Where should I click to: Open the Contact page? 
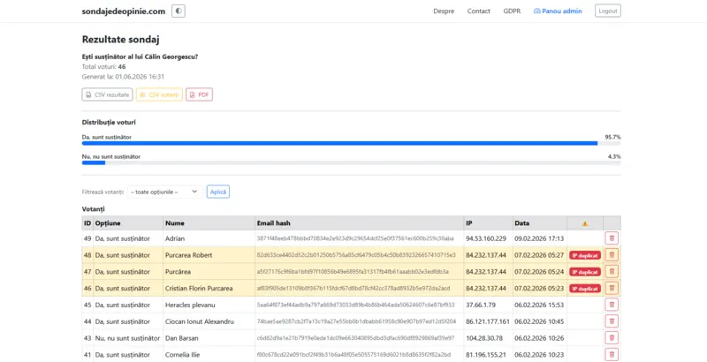478,11
